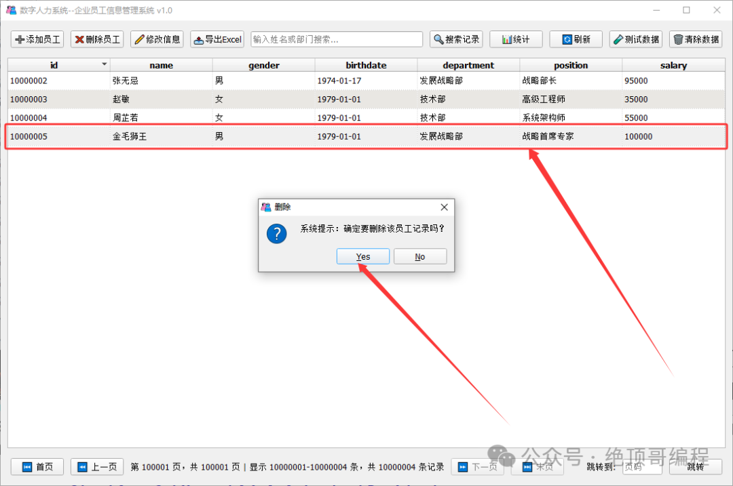Select the name cell 张无忌
The width and height of the screenshot is (733, 486).
[162, 81]
